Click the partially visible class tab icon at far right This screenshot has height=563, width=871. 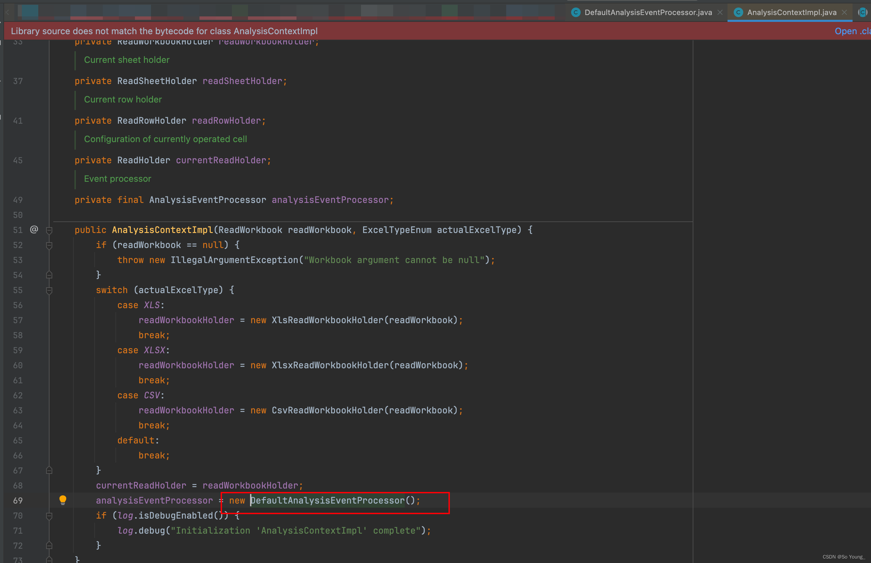[862, 12]
